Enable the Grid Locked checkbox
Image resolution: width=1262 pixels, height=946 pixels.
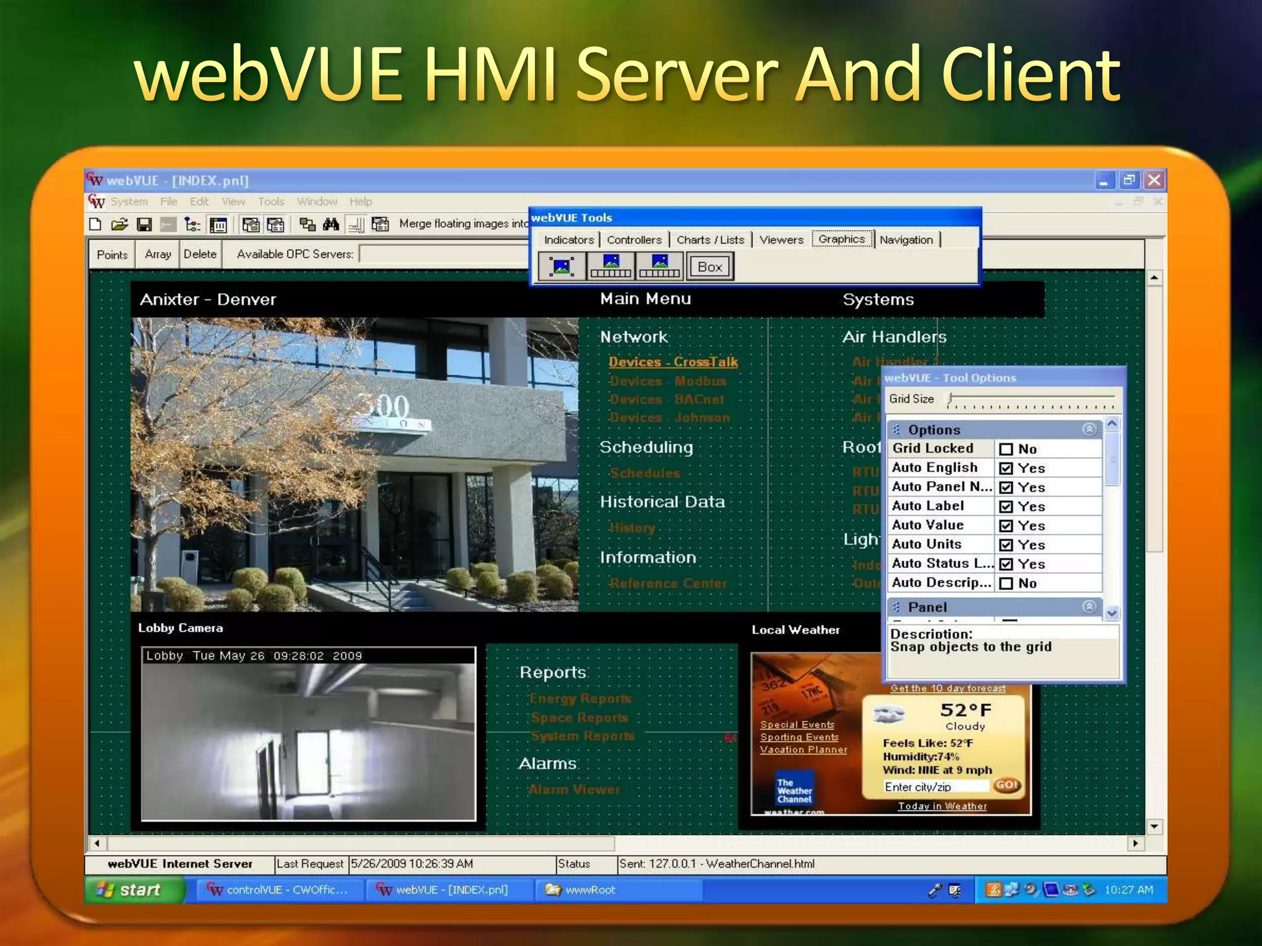[x=1006, y=449]
